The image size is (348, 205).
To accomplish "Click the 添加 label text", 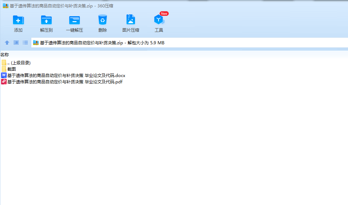I will pos(18,30).
